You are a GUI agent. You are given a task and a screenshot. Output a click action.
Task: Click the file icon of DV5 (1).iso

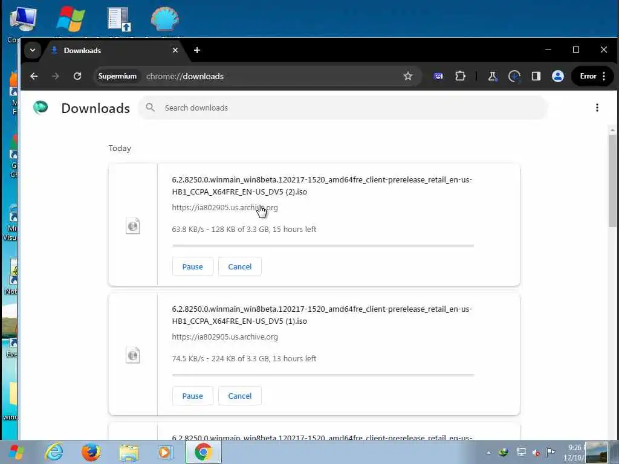132,355
